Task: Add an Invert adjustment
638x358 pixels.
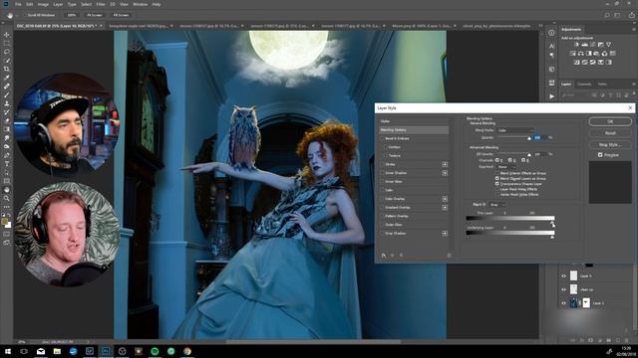Action: [x=576, y=62]
